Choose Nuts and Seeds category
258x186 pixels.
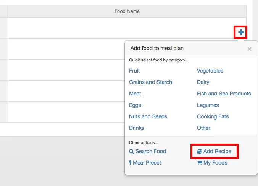click(148, 116)
